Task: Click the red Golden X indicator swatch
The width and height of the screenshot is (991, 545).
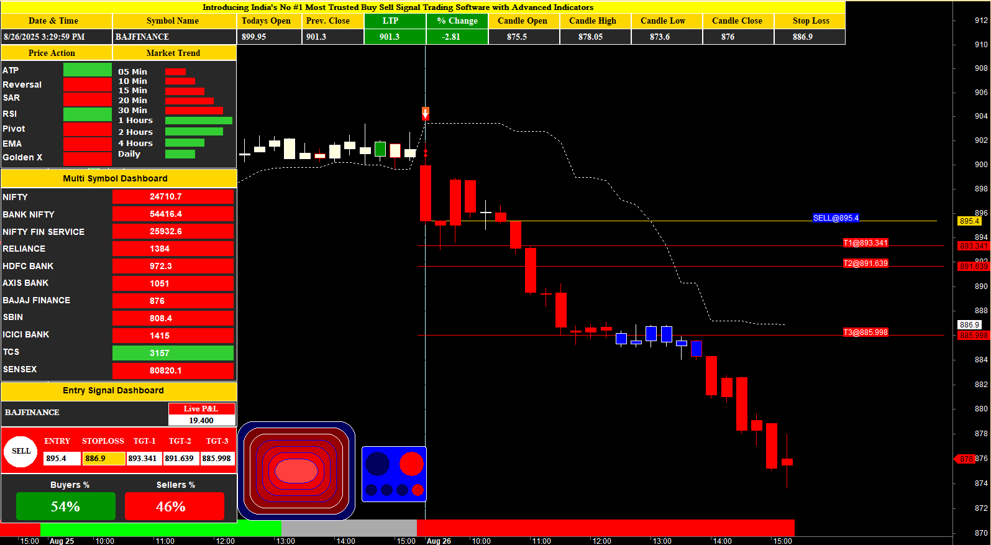Action: (x=87, y=158)
